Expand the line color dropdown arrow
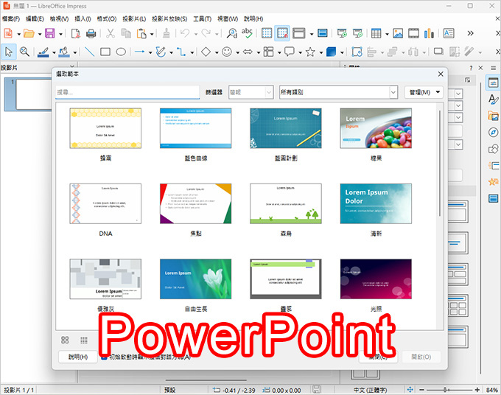Image resolution: width=501 pixels, height=395 pixels. [54, 52]
